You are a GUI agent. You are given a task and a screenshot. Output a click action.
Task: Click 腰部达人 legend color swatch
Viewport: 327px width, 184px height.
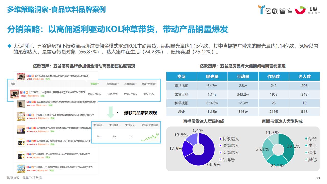[220, 146]
